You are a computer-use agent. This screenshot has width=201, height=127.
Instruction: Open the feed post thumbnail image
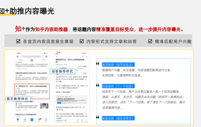click(44, 106)
